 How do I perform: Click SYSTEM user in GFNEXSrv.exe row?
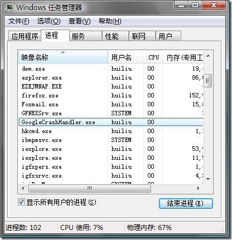click(121, 113)
